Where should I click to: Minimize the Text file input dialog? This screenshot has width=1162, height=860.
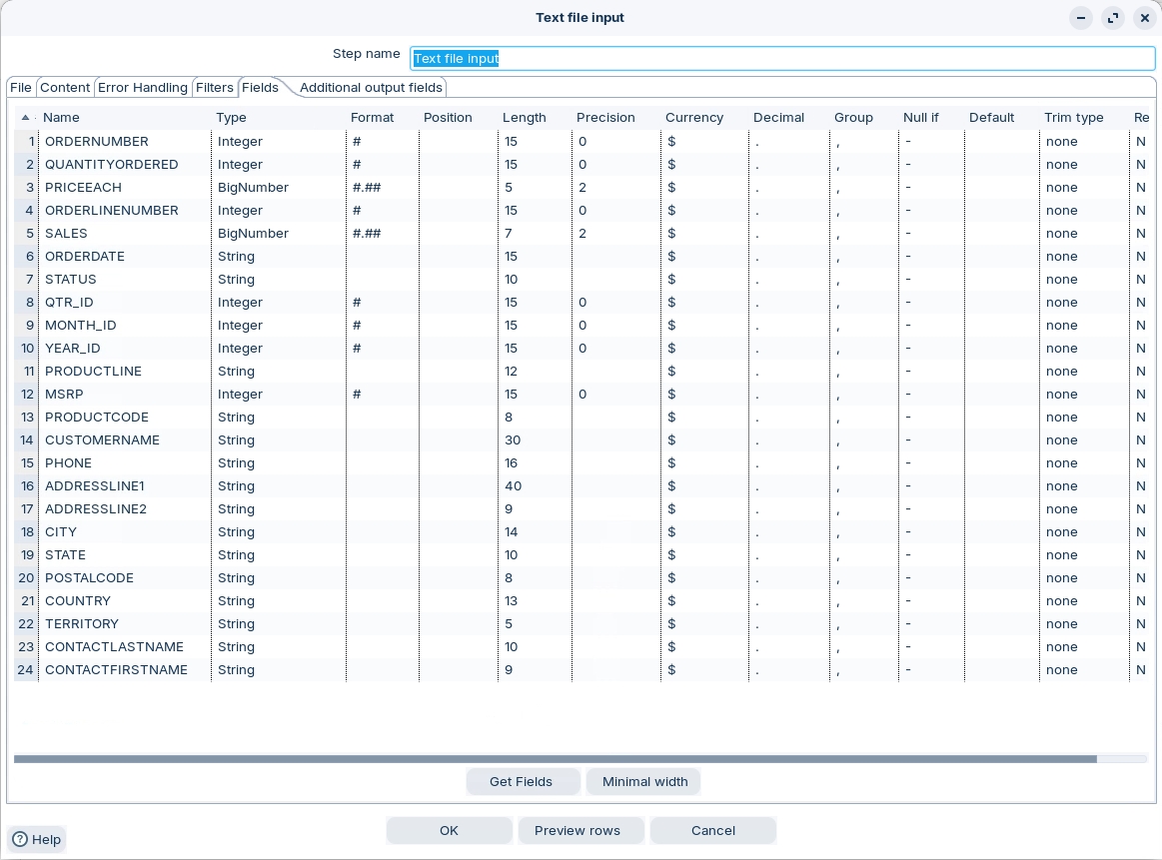(1081, 18)
